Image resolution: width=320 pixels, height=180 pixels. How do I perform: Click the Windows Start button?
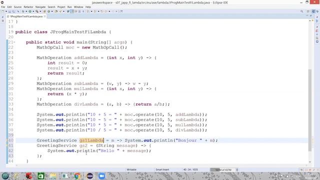(x=5, y=176)
